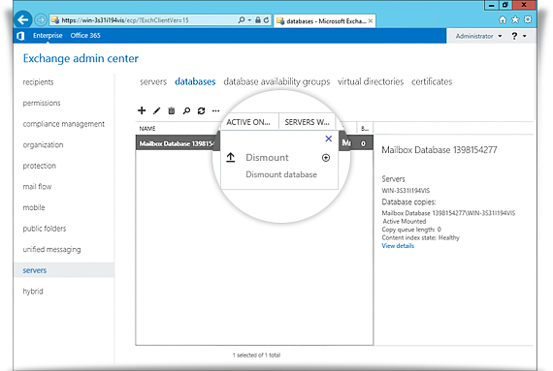The width and height of the screenshot is (553, 371).
Task: Open the Administrator account dropdown
Action: [478, 36]
